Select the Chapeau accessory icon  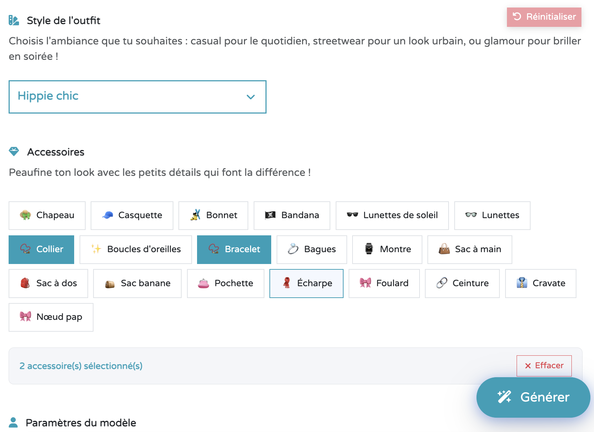pyautogui.click(x=25, y=215)
